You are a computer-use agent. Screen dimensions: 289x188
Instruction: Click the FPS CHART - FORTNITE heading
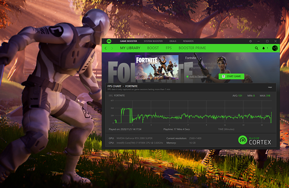pos(123,86)
